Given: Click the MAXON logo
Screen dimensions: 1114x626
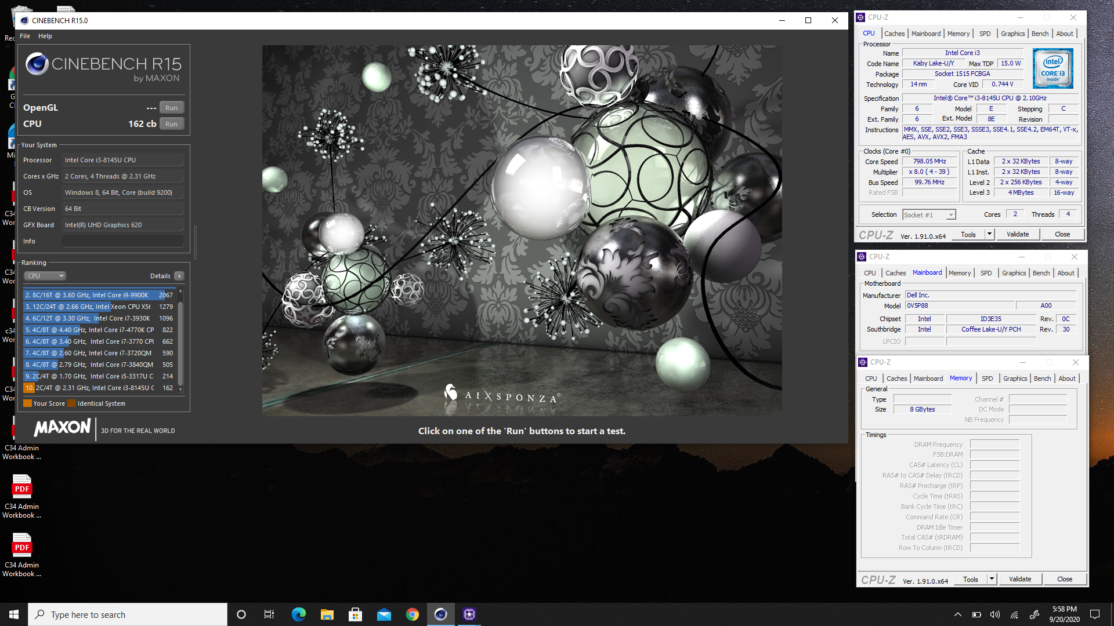Looking at the screenshot, I should [62, 428].
